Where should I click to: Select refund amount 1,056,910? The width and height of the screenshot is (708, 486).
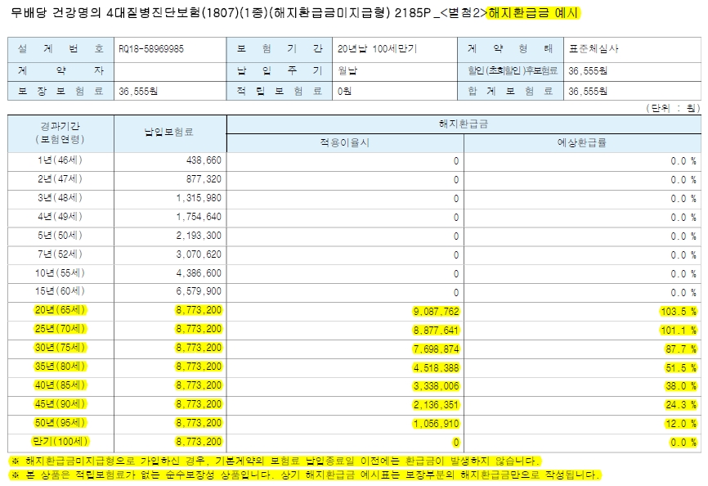point(437,424)
